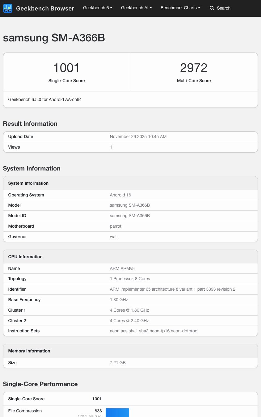Open the Geekbench 6 dropdown menu

[98, 8]
